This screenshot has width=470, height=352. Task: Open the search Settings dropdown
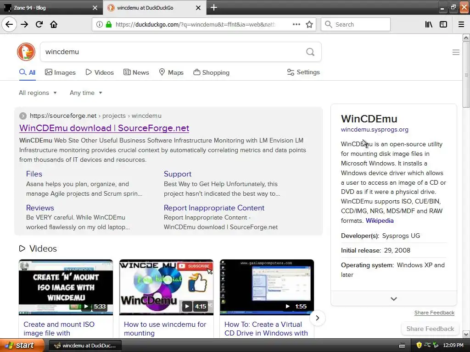303,72
